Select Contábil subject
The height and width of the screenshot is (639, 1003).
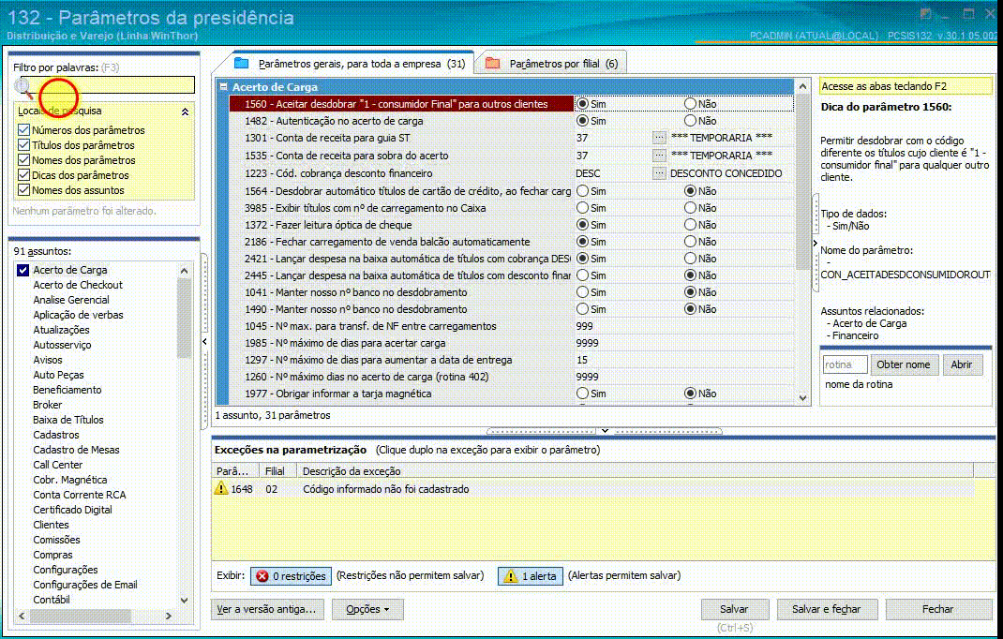(52, 600)
